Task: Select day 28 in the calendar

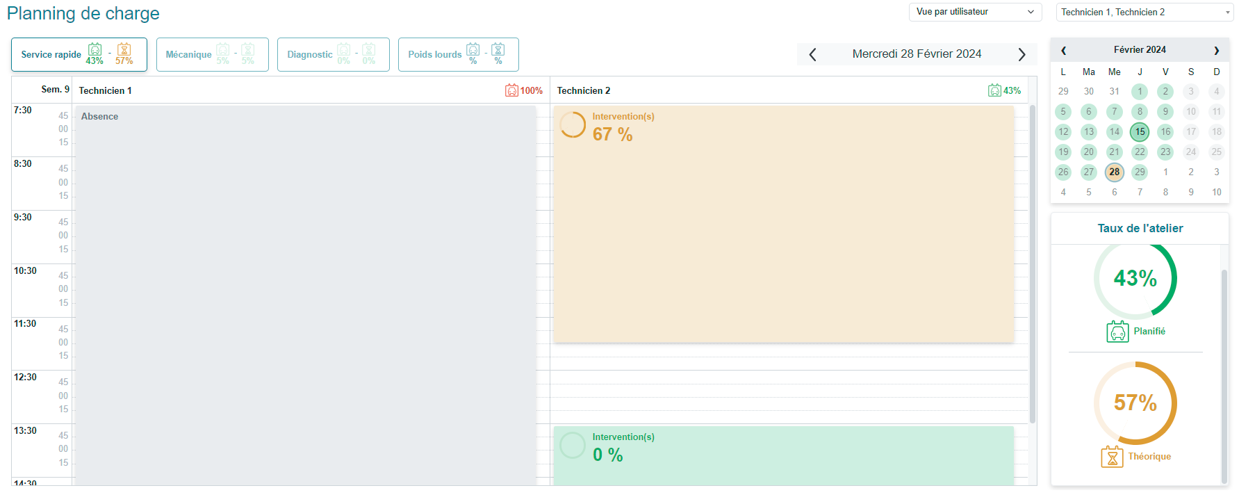Action: point(1115,172)
